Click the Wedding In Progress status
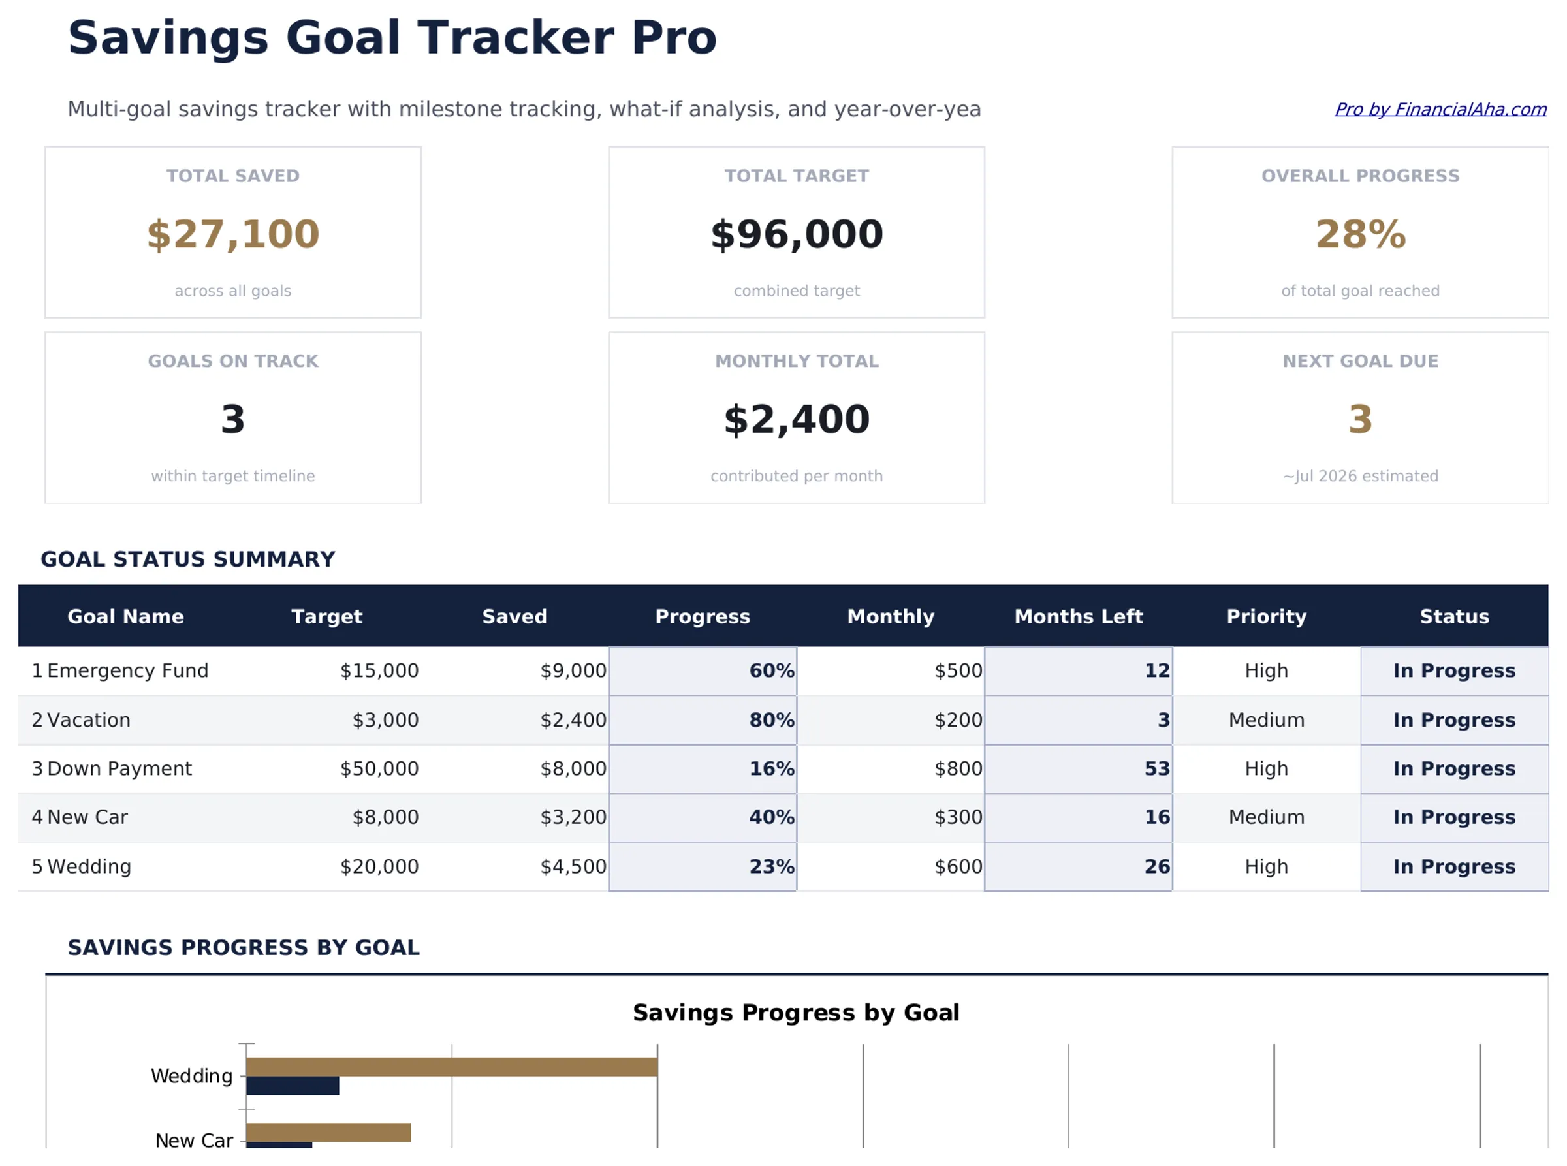 (1454, 866)
